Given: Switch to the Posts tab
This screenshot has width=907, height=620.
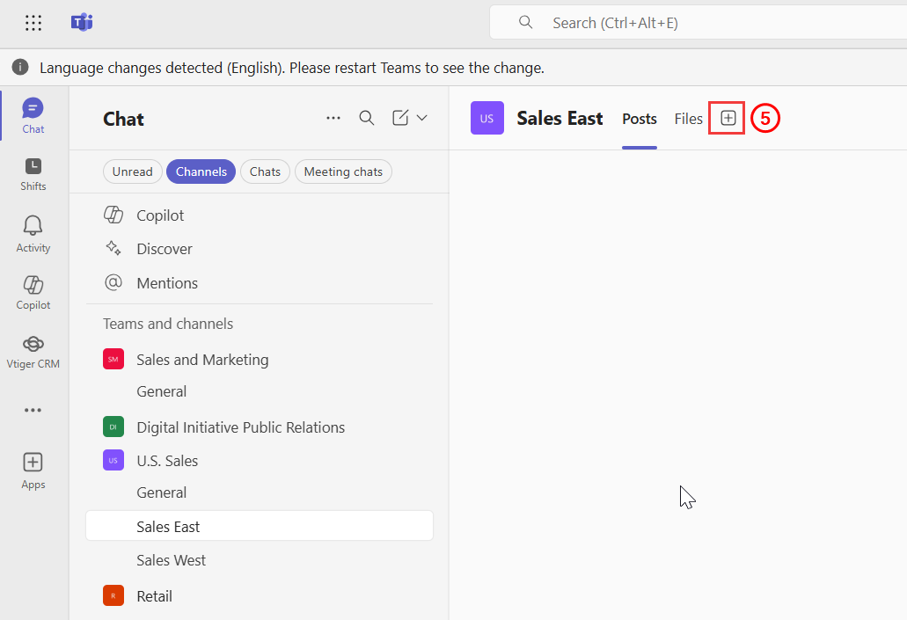Looking at the screenshot, I should coord(640,119).
